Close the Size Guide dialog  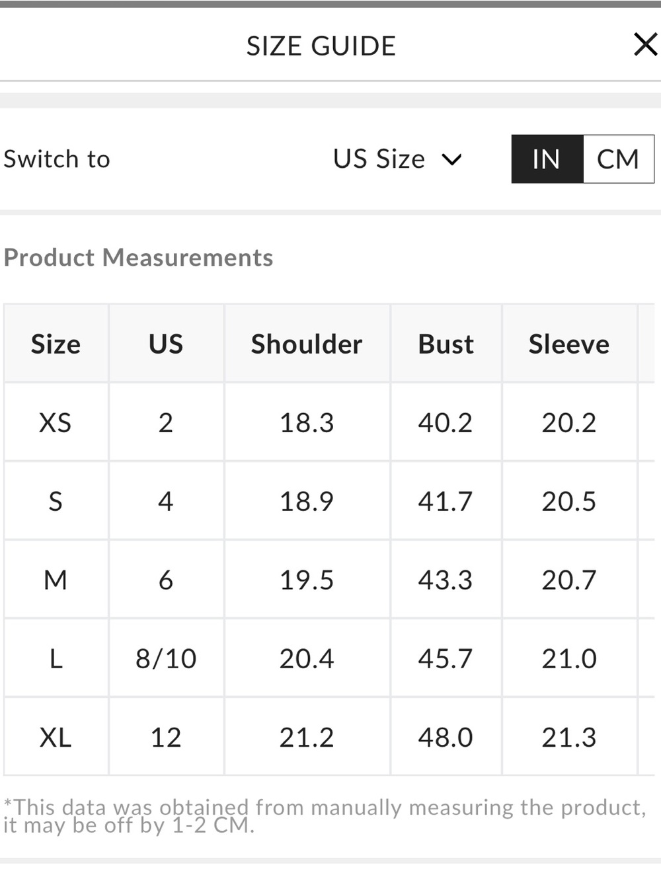(x=645, y=45)
